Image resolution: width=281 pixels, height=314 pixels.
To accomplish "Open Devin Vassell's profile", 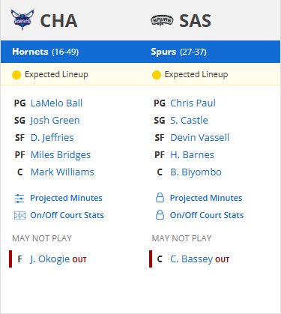I will (200, 138).
